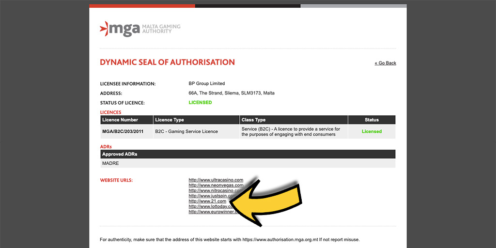Click the Class Type column header
Viewport: 496px width, 248px height.
294,120
